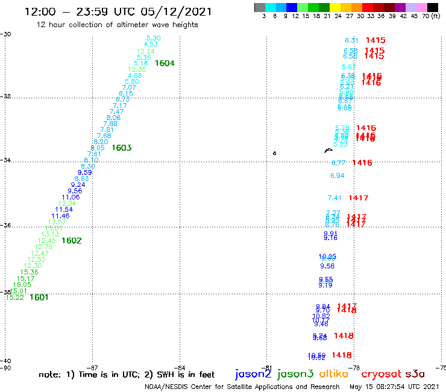Pick the light green legend swatch
The image size is (446, 392).
[303, 7]
